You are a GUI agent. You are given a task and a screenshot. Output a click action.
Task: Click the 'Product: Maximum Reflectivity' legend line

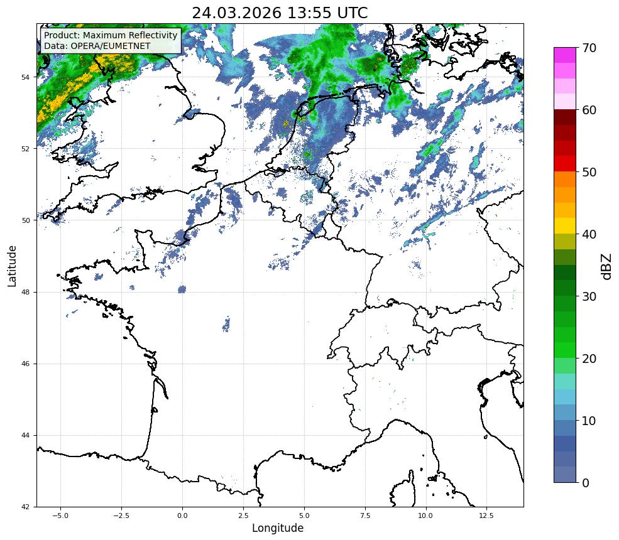click(111, 35)
